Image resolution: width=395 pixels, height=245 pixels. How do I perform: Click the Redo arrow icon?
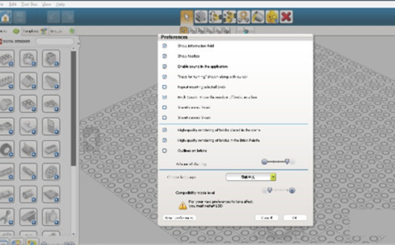click(x=67, y=17)
